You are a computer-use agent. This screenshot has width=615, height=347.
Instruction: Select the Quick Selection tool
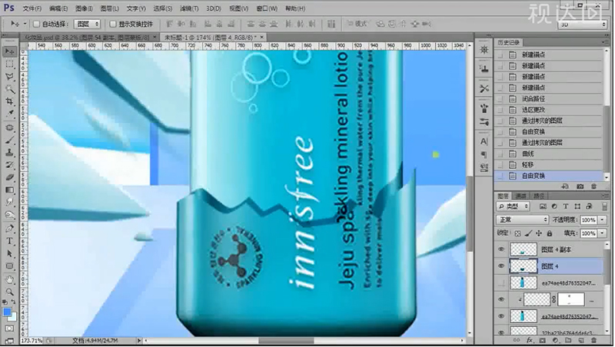coord(9,89)
